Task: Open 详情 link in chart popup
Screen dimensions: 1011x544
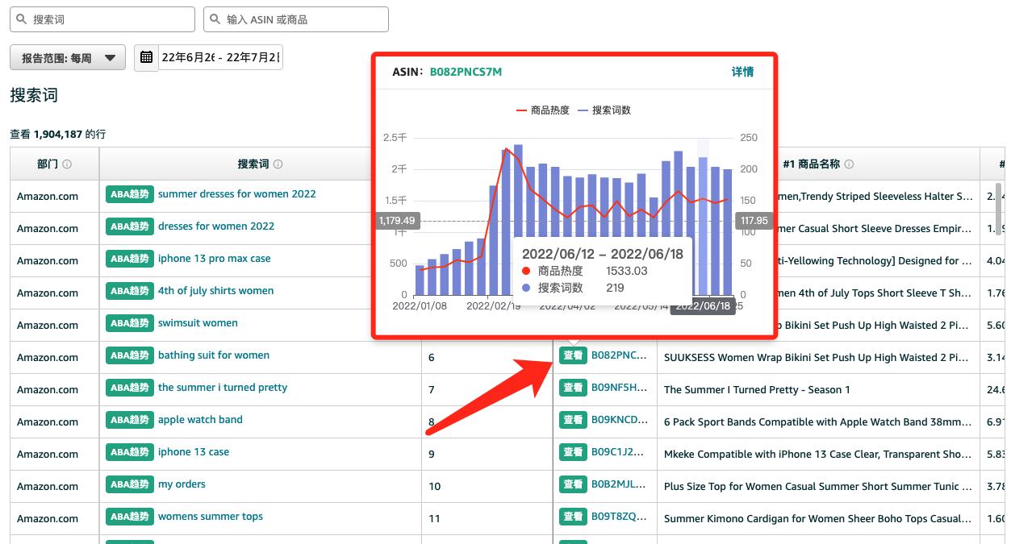Action: point(742,72)
